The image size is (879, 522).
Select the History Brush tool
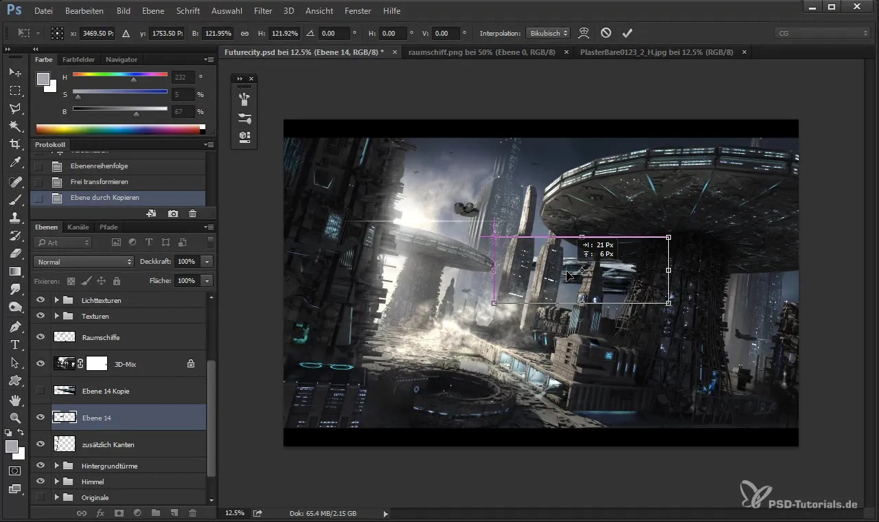pos(15,236)
